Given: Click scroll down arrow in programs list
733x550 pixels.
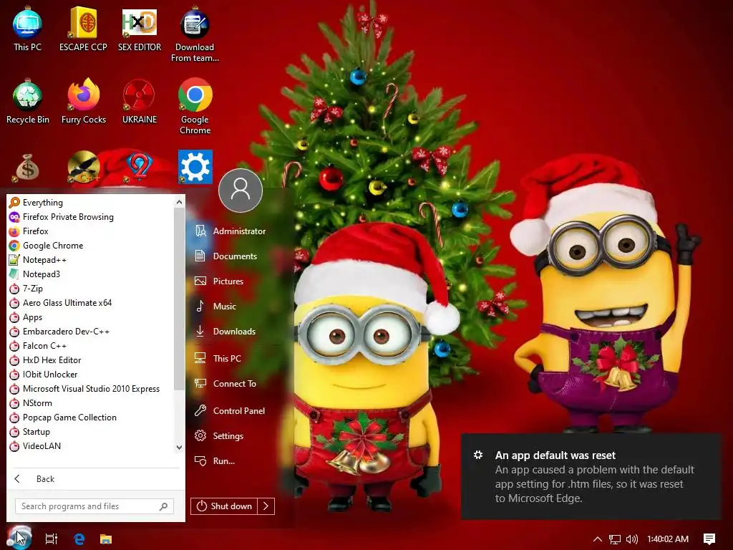Looking at the screenshot, I should coord(179,447).
